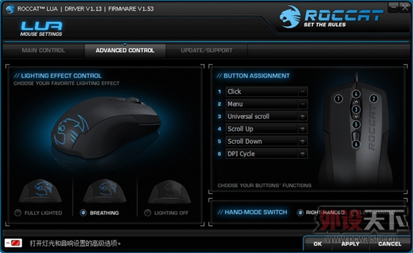Click the Button Assignment heading
Screen dimensions: 413x253
pyautogui.click(x=253, y=76)
